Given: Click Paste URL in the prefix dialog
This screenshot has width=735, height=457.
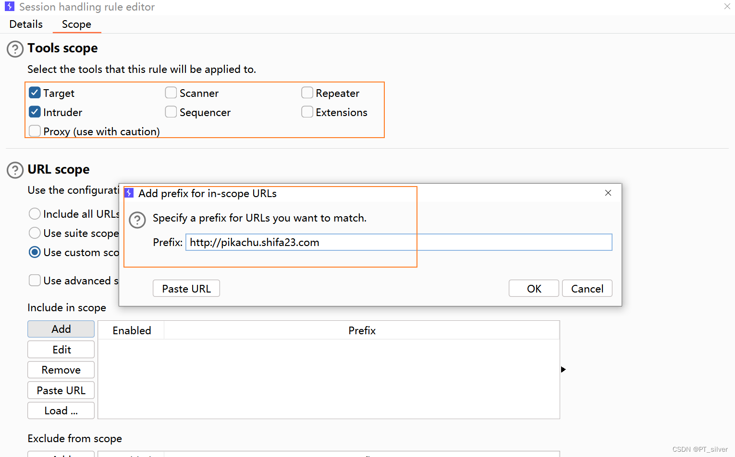Looking at the screenshot, I should coord(186,288).
